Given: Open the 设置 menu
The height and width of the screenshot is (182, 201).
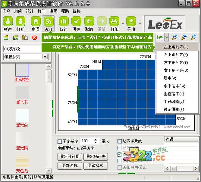Looking at the screenshot, I should click(x=53, y=11).
